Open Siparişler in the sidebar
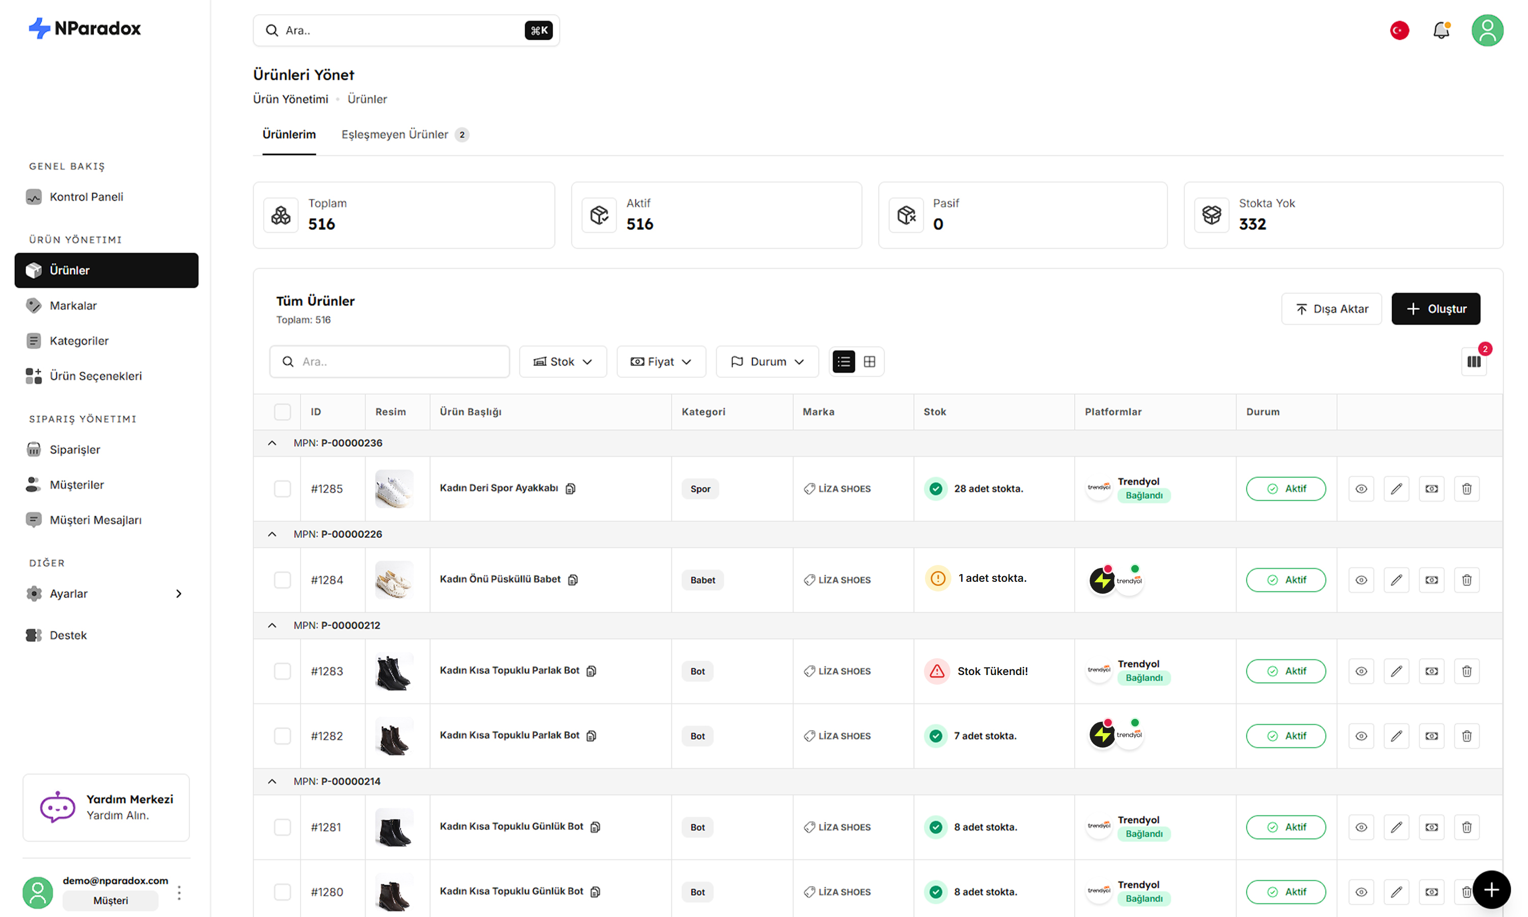Viewport: 1528px width, 917px height. (74, 449)
